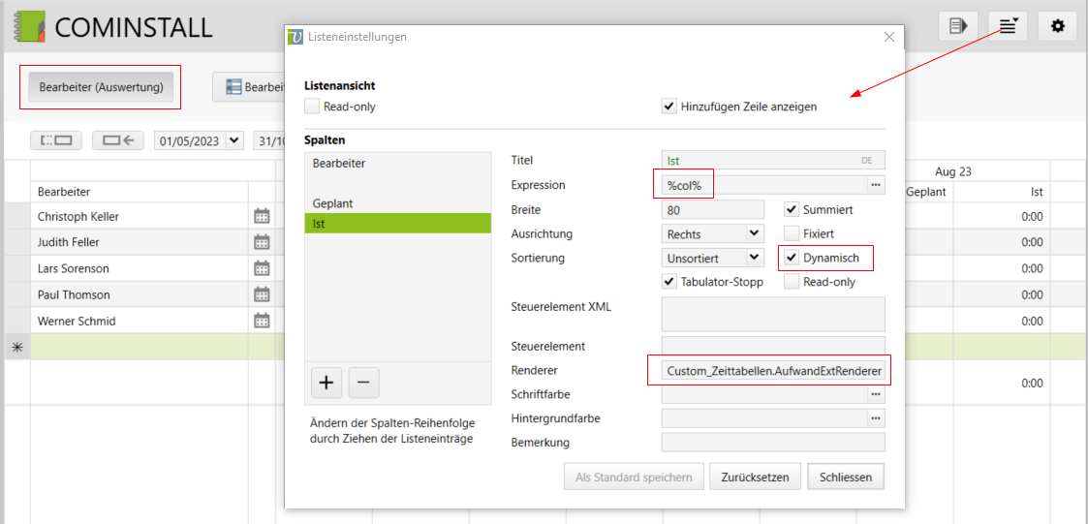The height and width of the screenshot is (524, 1088).
Task: Click the document export icon with arrow
Action: point(957,26)
